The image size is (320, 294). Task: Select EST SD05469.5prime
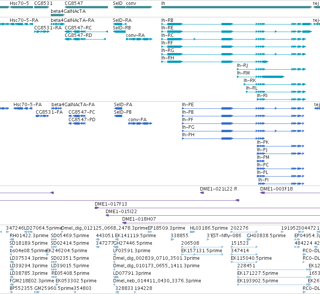70,236
